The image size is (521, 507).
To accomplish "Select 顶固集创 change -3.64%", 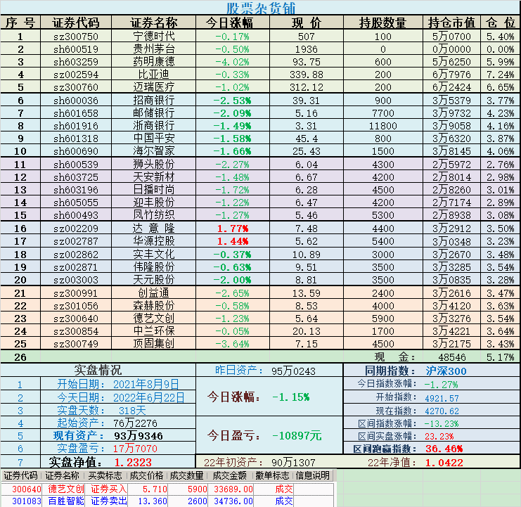I will pyautogui.click(x=232, y=344).
